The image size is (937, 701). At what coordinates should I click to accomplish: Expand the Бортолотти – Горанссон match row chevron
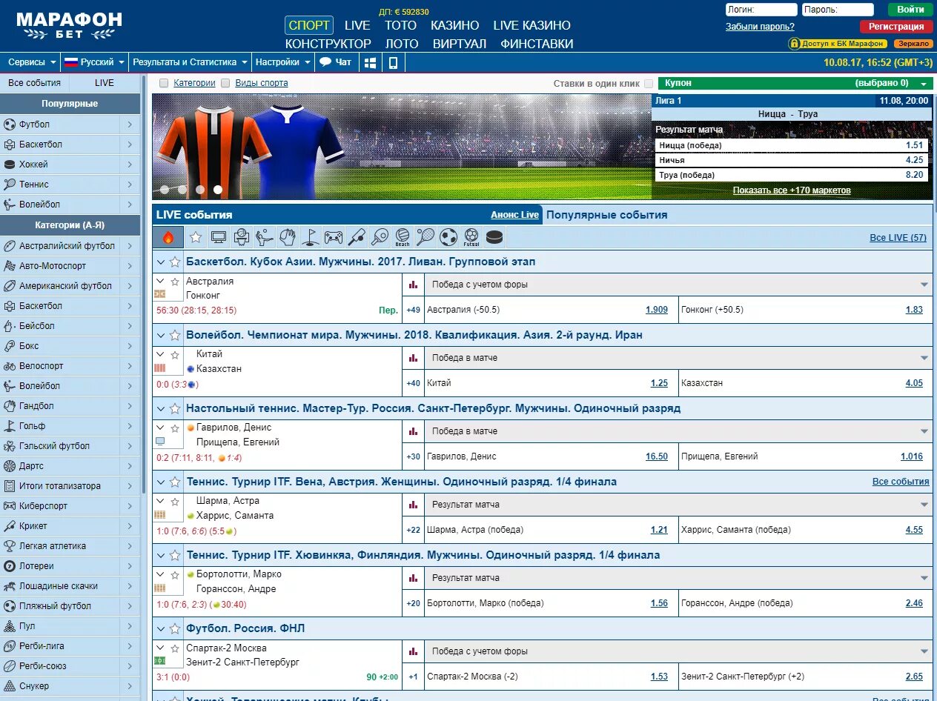pyautogui.click(x=160, y=574)
